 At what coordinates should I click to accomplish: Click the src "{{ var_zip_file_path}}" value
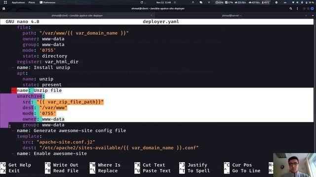(x=70, y=102)
